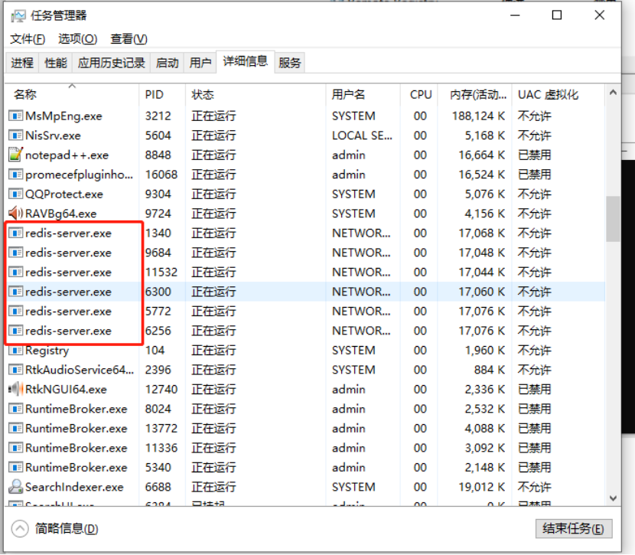
Task: Click icon of RuntimeBroker.exe PID 5340
Action: click(15, 468)
